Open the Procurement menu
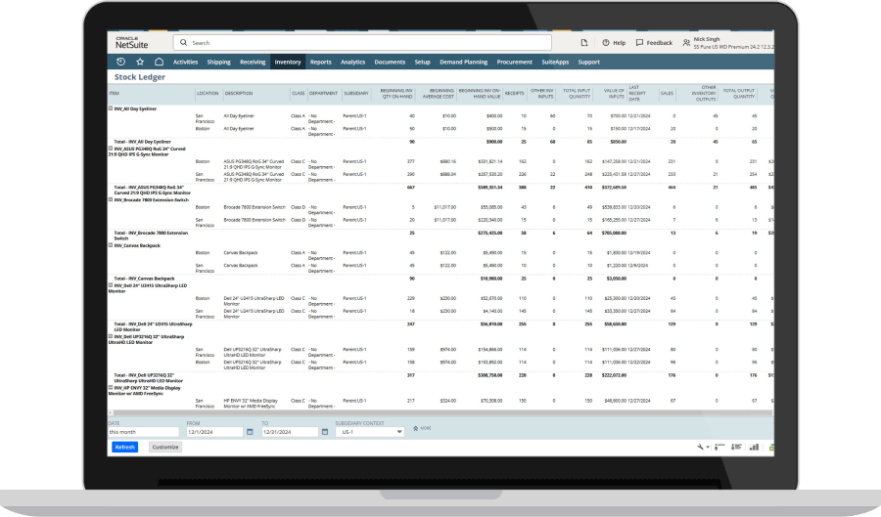Screen dimensions: 881x517 coord(515,63)
